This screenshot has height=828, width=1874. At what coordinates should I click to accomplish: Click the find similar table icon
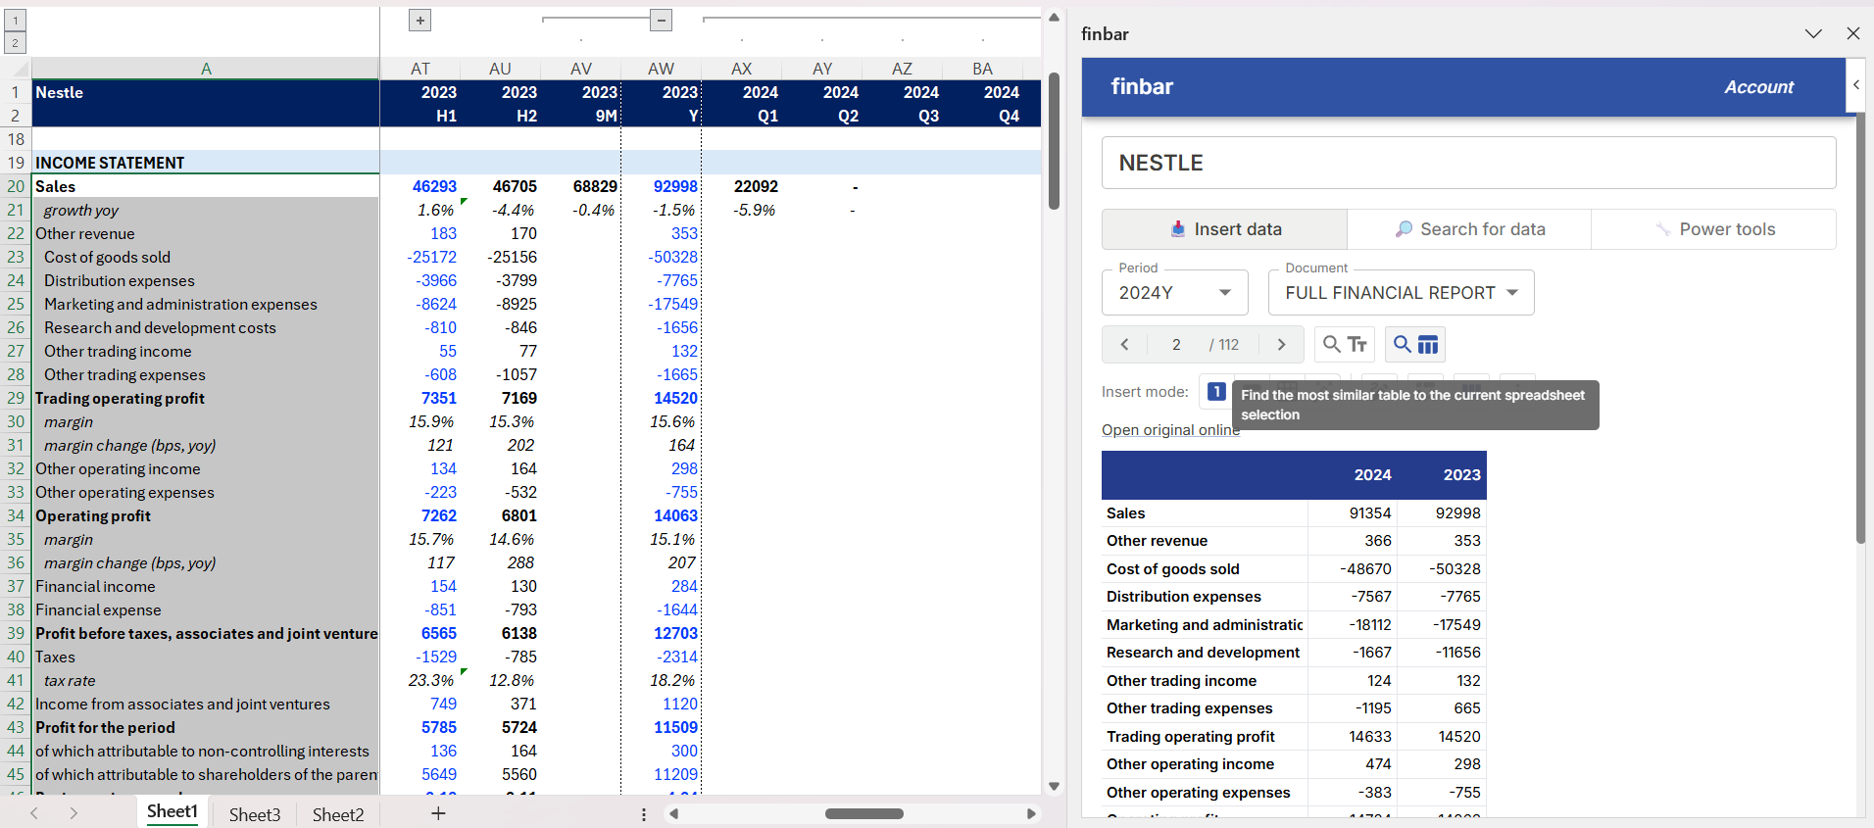(x=1415, y=345)
